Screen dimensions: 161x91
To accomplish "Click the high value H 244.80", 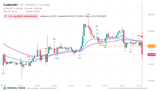I will click(x=18, y=8).
